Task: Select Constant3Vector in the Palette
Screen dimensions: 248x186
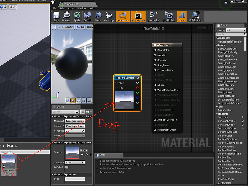Action: tap(227, 125)
